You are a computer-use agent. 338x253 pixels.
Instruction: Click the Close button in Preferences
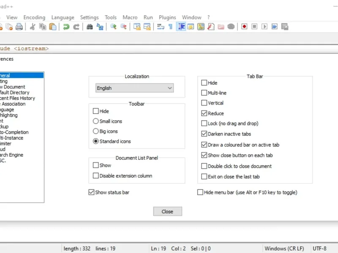(167, 211)
